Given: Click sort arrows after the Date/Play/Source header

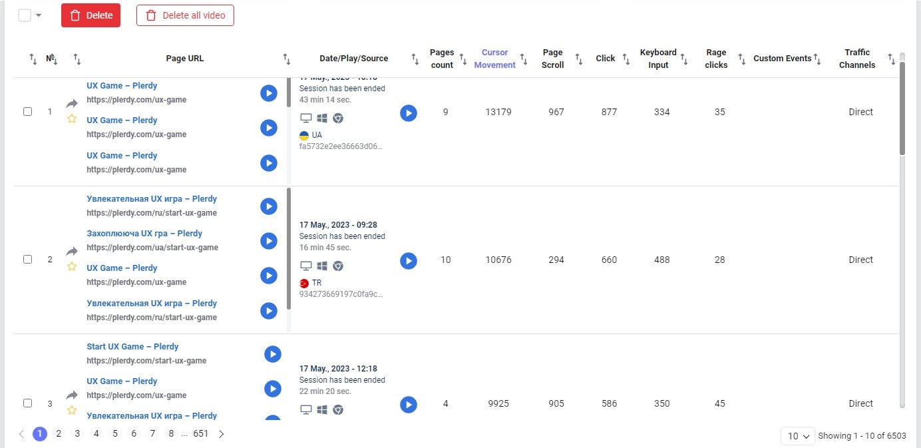Looking at the screenshot, I should (x=415, y=59).
